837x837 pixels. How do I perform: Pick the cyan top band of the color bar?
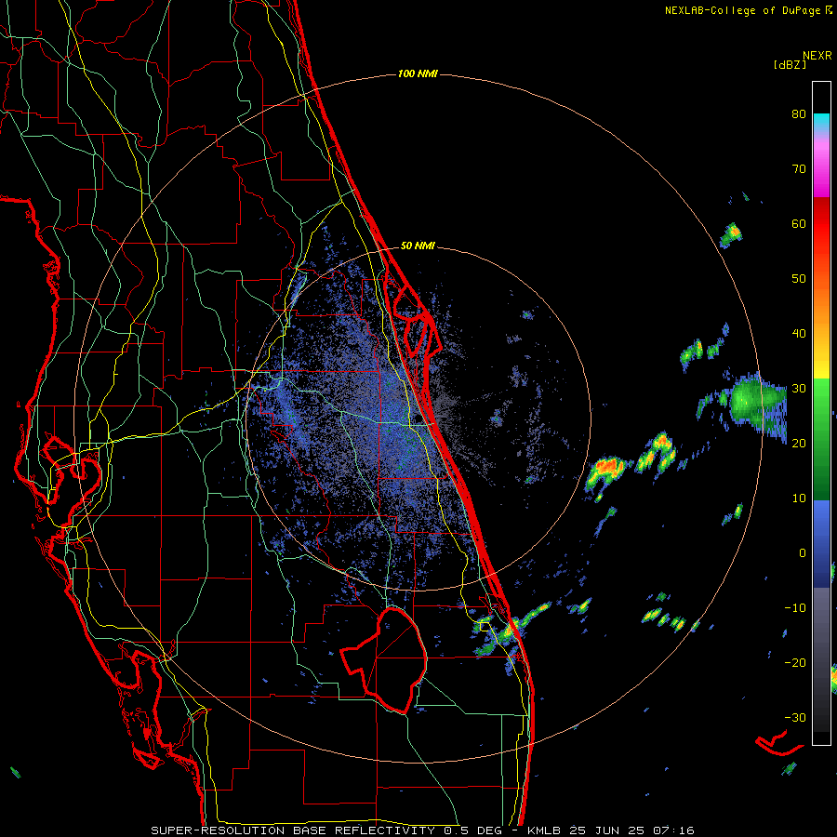coord(821,120)
